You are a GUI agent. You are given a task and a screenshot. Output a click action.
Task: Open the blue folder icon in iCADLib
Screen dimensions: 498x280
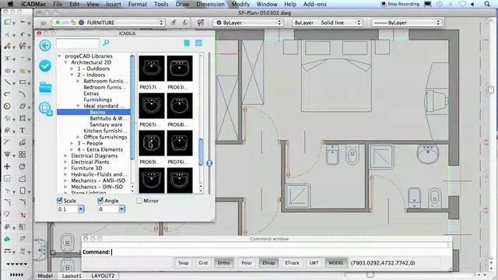45,87
